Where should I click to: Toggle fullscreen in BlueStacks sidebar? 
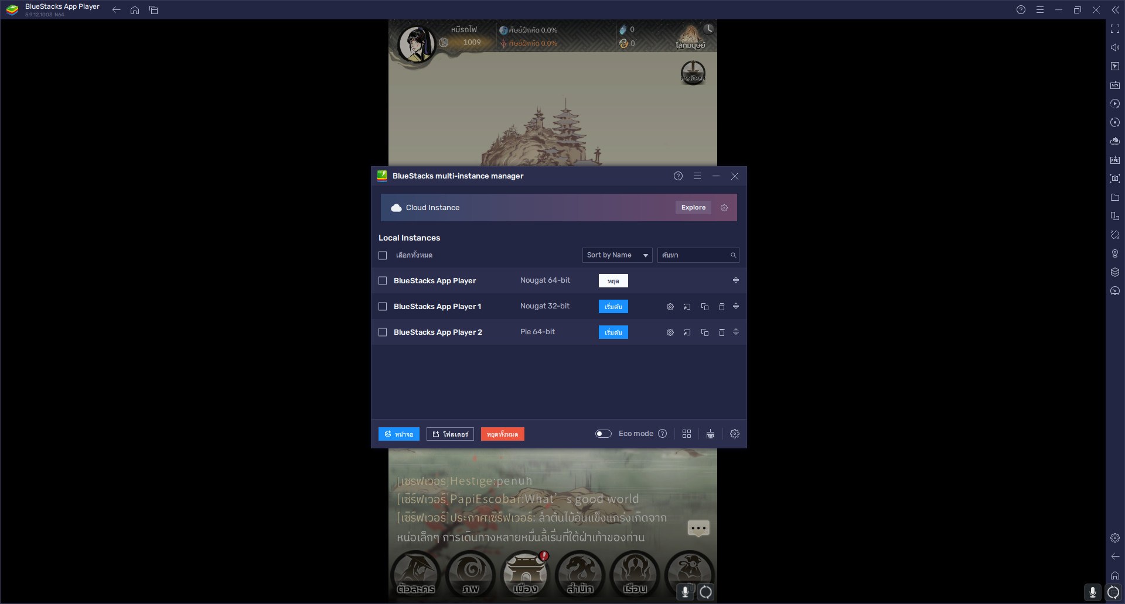(1115, 29)
